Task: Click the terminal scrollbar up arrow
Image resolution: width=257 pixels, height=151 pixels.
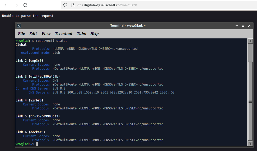Action: 250,41
